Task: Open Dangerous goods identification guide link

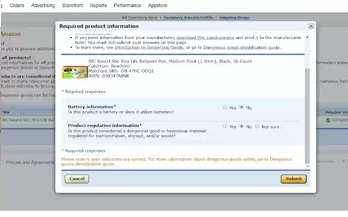Action: click(241, 47)
